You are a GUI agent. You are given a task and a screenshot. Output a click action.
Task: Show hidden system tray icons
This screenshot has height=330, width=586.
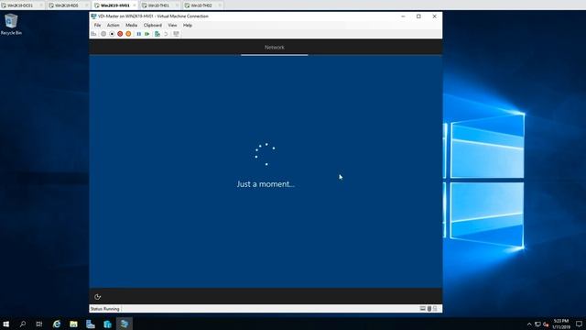529,324
